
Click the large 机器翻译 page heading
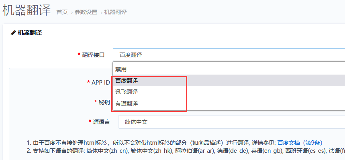pyautogui.click(x=27, y=10)
